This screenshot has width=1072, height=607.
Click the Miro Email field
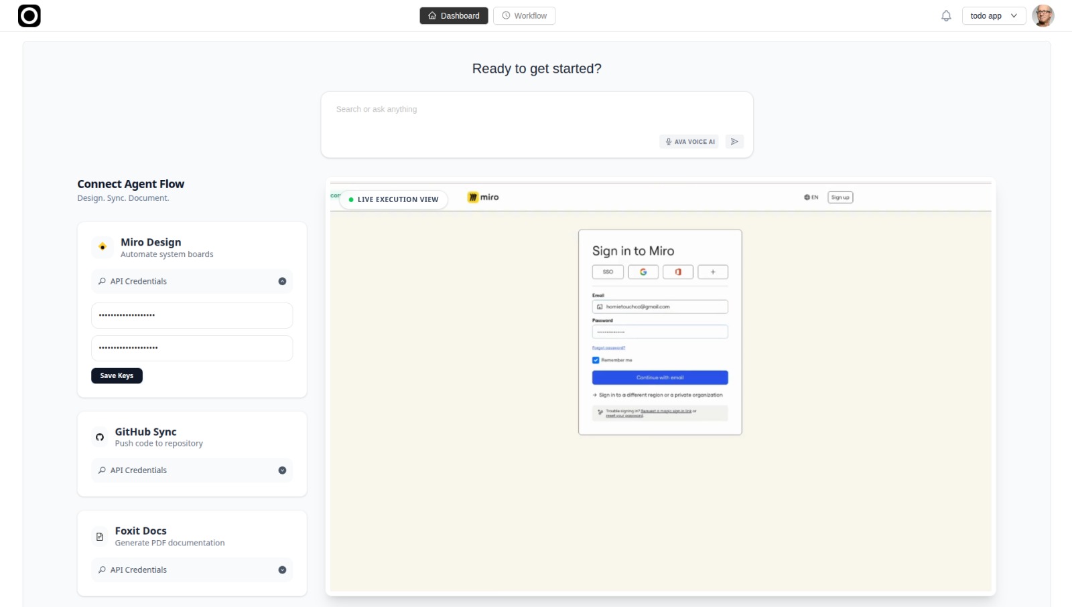pyautogui.click(x=660, y=307)
